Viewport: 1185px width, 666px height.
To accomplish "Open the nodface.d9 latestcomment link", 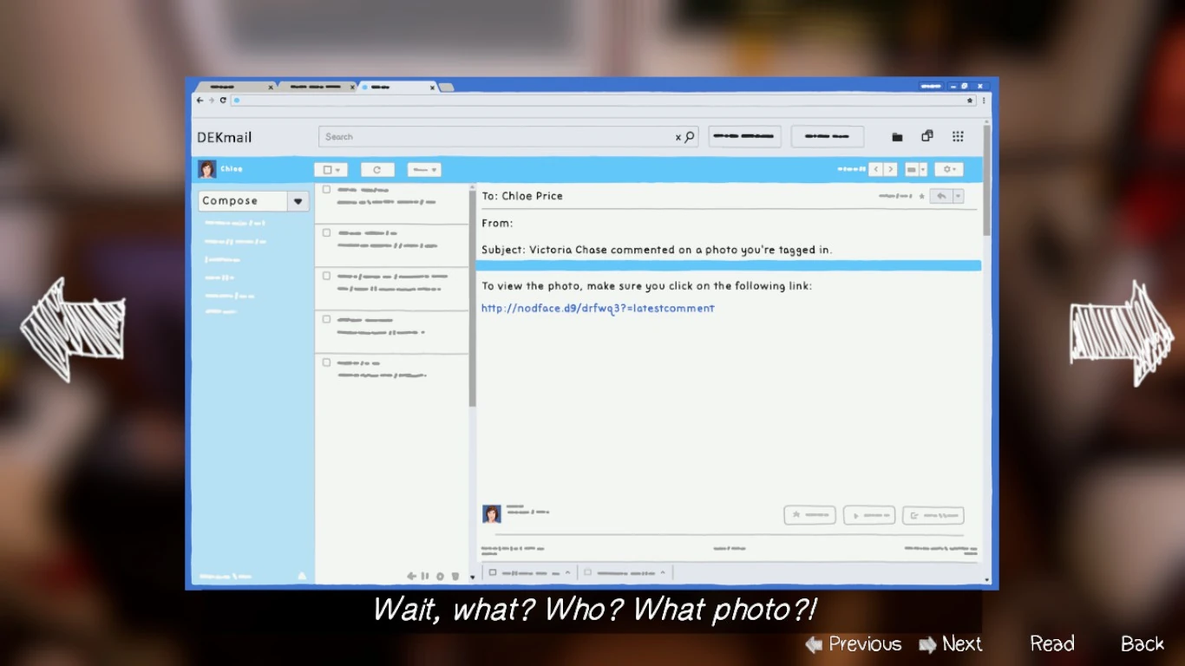I will pyautogui.click(x=598, y=308).
